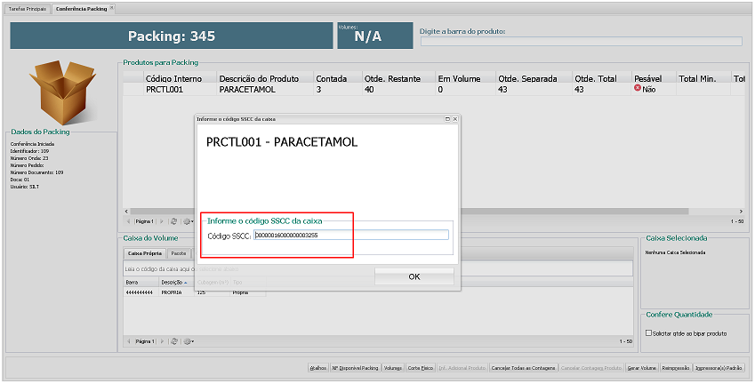Click the Packing: 345 banner

point(172,36)
